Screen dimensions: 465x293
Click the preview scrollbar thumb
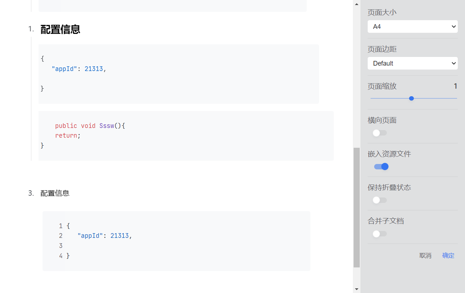[356, 207]
